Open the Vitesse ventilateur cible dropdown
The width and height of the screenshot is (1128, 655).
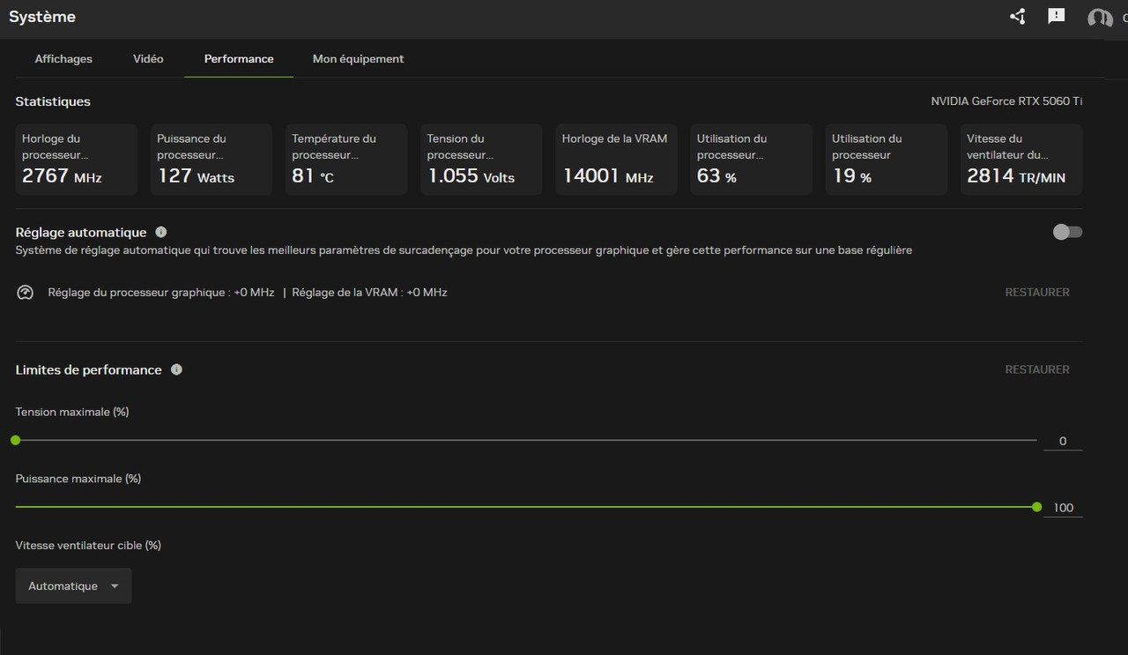tap(73, 585)
